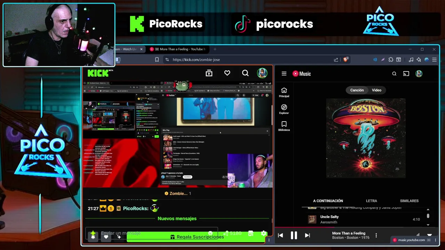
Task: Open Brave Shields lion icon
Action: pos(345,60)
